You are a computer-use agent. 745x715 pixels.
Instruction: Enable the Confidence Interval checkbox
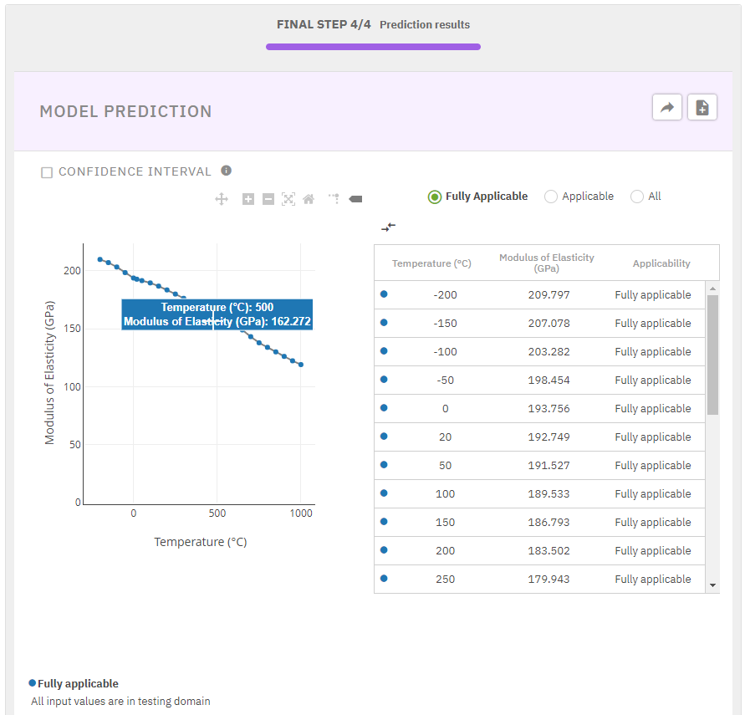click(x=47, y=172)
